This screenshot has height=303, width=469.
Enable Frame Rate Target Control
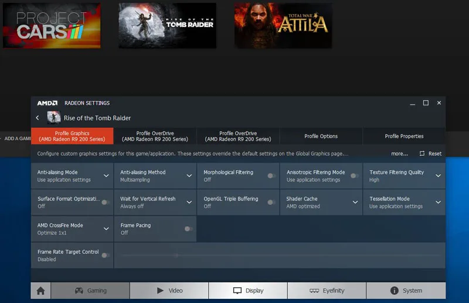[x=106, y=255]
